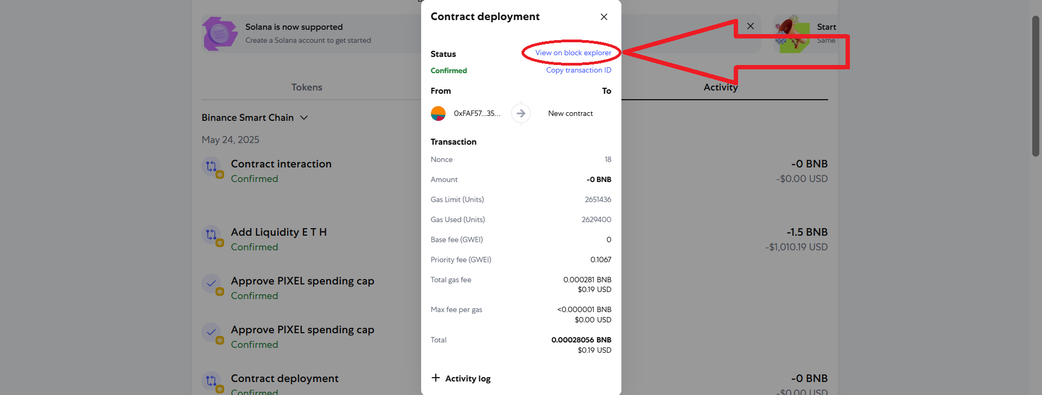Open the Binance Smart Chain network dropdown

coord(255,118)
